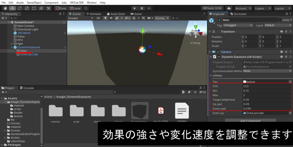
Task: Open scene camera settings icon
Action: click(149, 18)
